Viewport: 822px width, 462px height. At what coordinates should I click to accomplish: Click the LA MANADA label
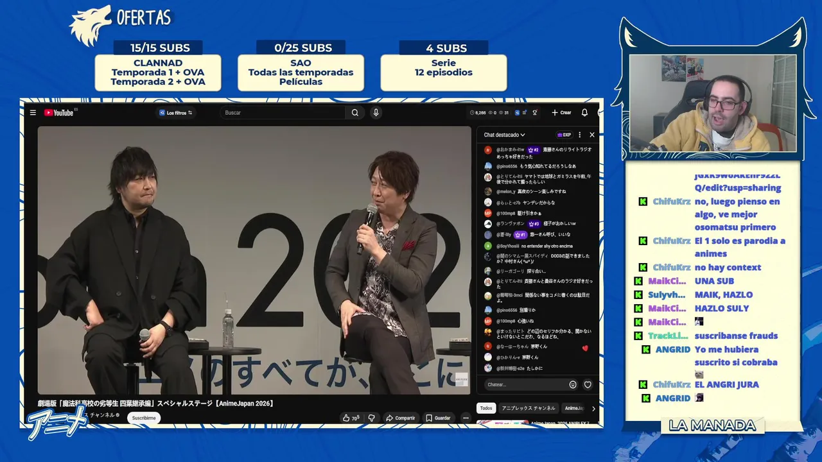pyautogui.click(x=712, y=425)
